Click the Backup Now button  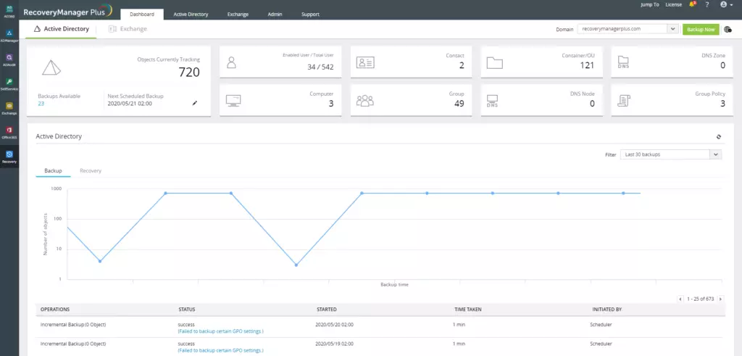tap(701, 29)
